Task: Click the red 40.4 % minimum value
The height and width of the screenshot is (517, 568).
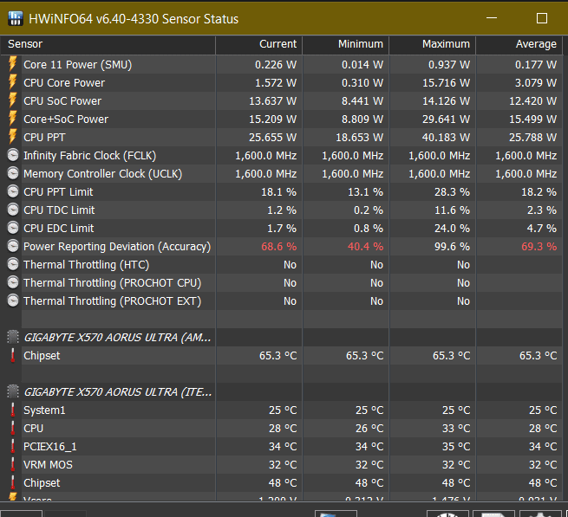Action: pyautogui.click(x=365, y=247)
